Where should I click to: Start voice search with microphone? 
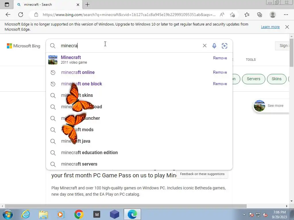tap(214, 46)
